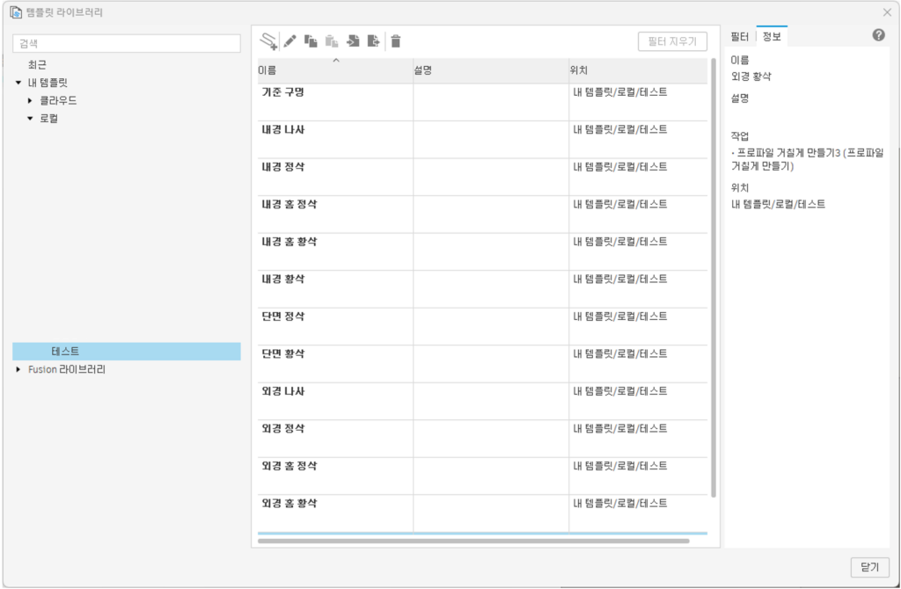The image size is (901, 589).
Task: Click the 템플릿 라이브러리 title bar icon
Action: [16, 12]
